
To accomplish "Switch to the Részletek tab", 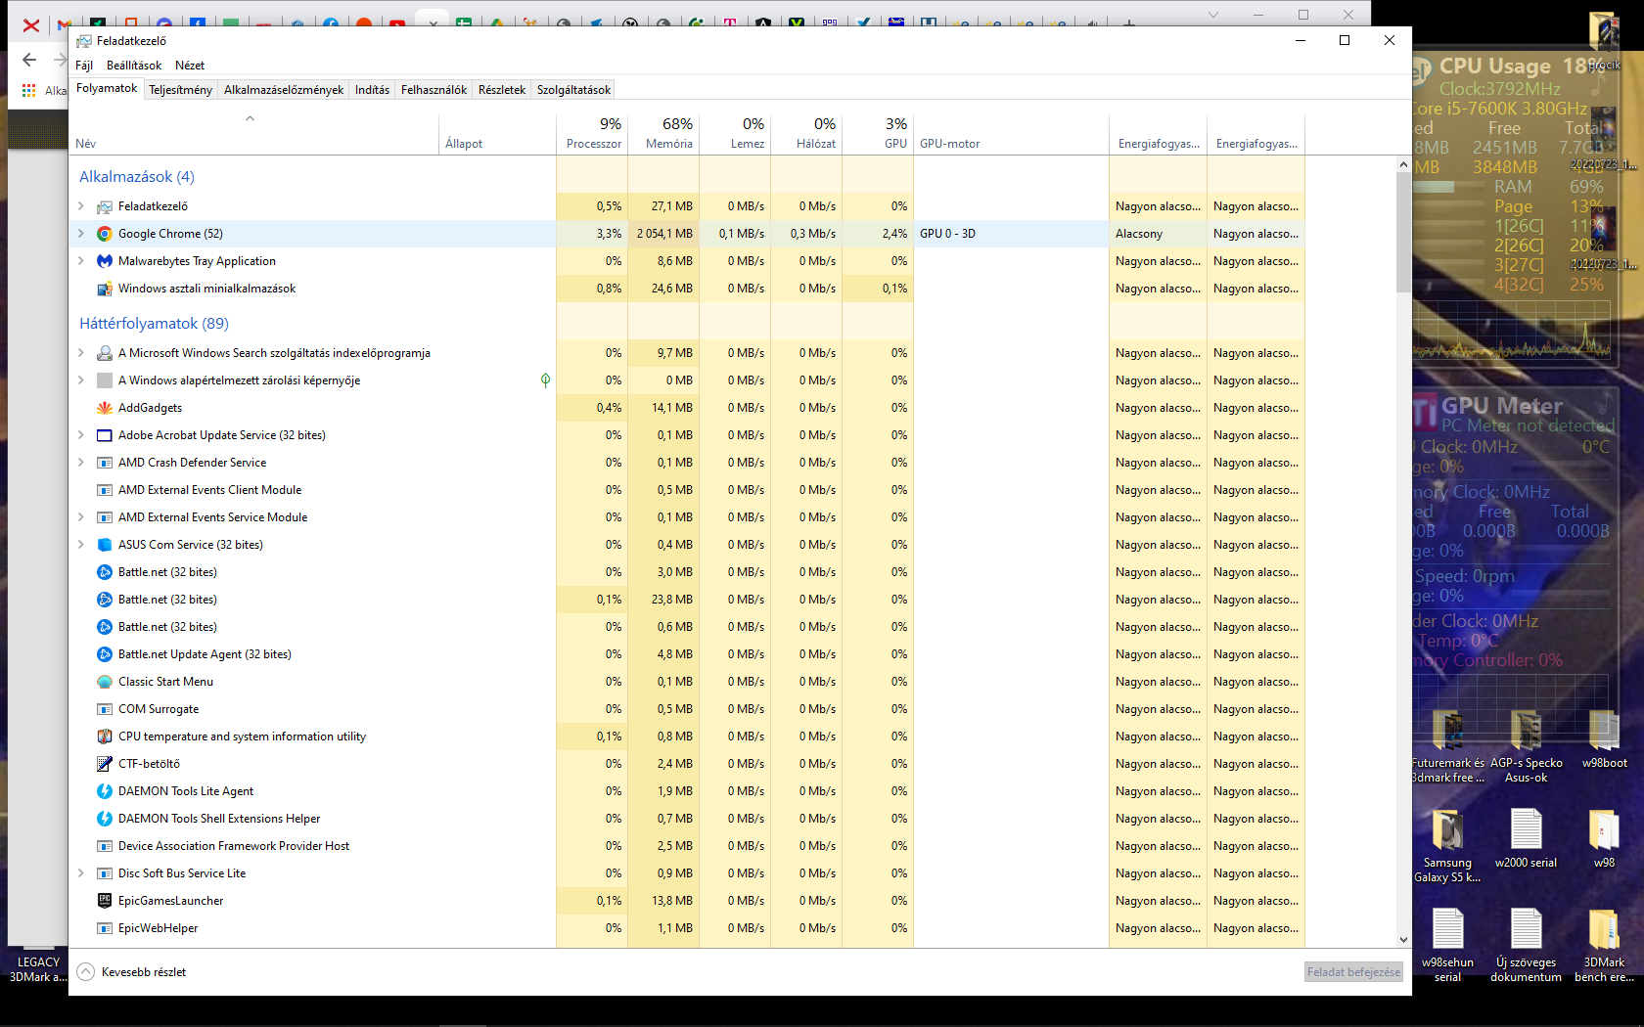I will pos(502,90).
